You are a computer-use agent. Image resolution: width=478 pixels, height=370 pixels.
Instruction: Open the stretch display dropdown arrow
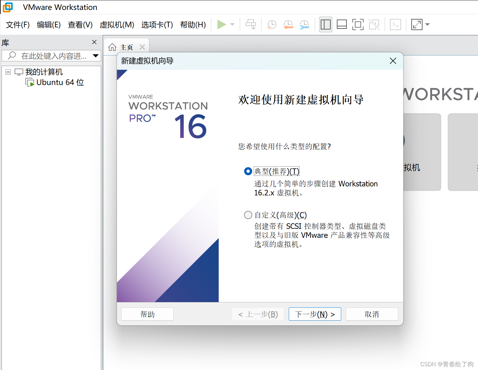click(x=427, y=25)
